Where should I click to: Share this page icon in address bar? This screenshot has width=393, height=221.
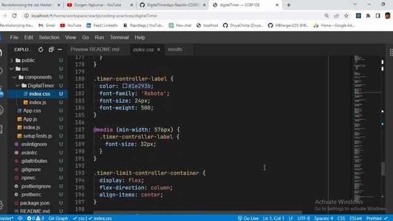[337, 16]
